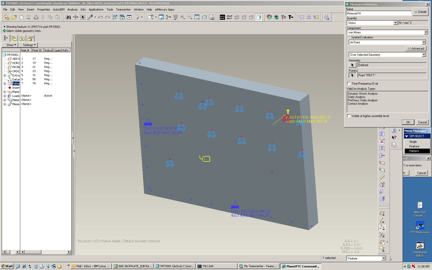This screenshot has width=432, height=270.
Task: Open the TAO ImR taskbar item
Action: point(217,266)
